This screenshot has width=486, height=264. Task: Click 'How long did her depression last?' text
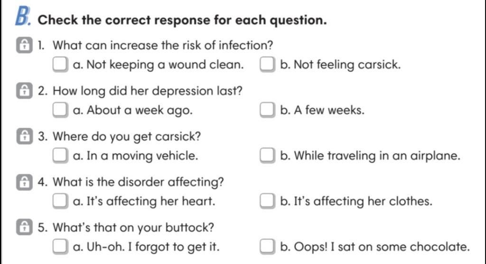(148, 91)
